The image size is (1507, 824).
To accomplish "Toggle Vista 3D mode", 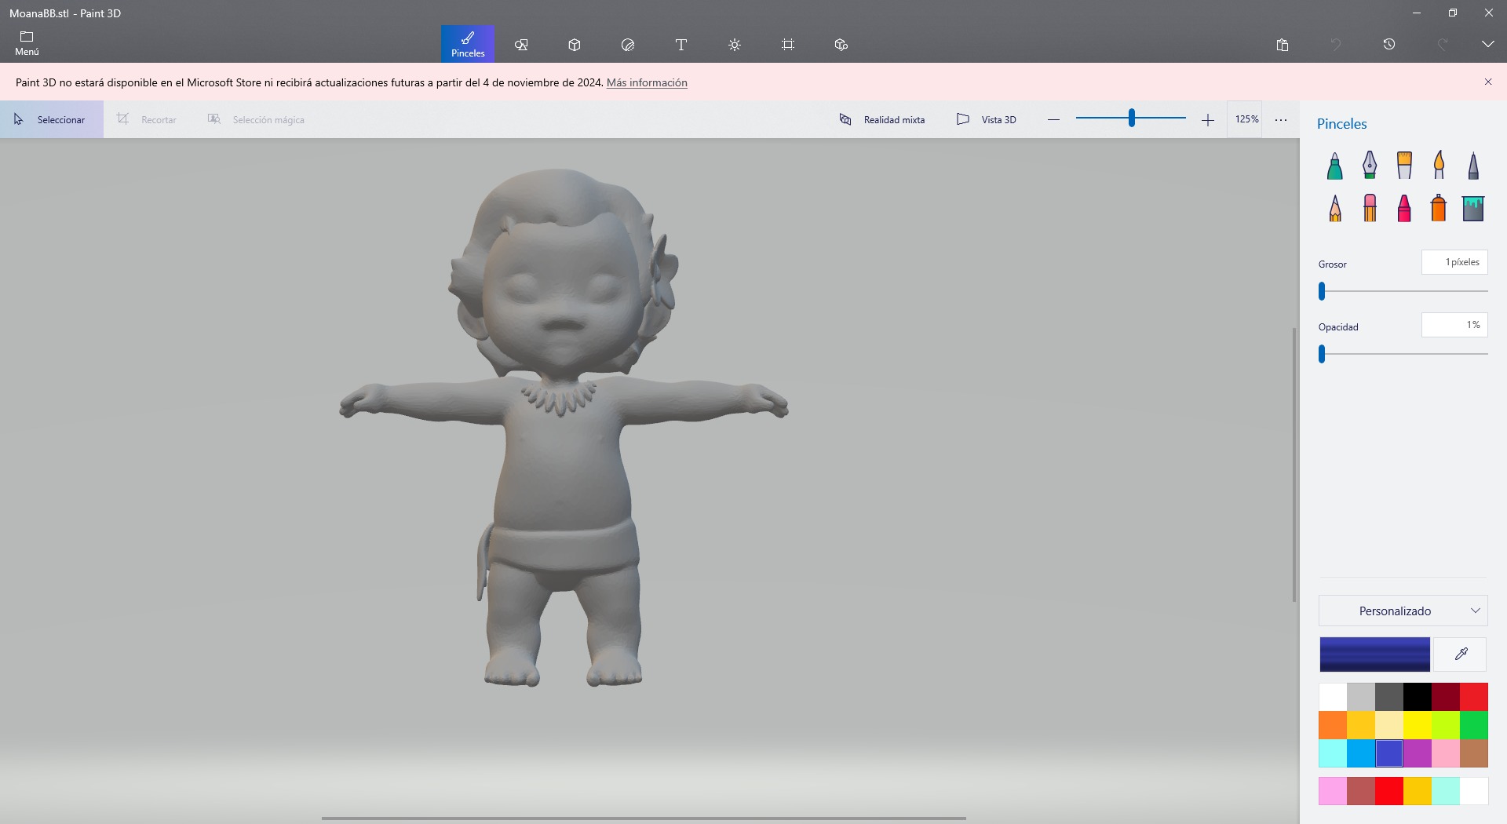I will [x=986, y=119].
